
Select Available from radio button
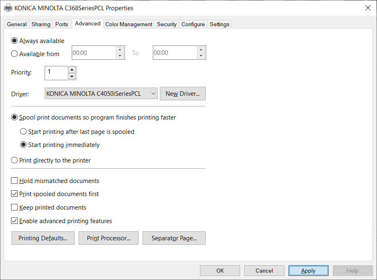tap(15, 54)
